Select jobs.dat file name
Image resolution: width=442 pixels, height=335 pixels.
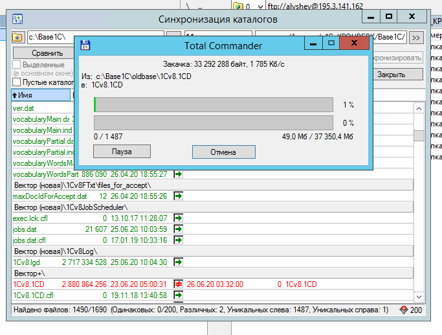25,229
